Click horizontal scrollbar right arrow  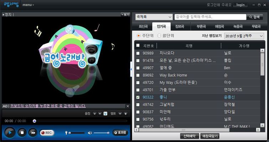pyautogui.click(x=258, y=130)
